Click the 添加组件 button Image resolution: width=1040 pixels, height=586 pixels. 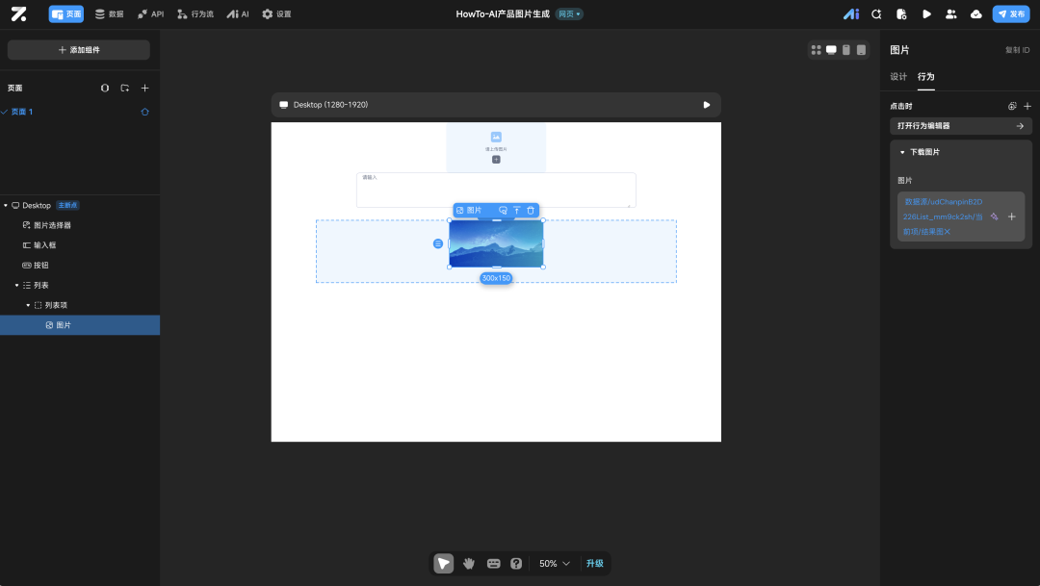(x=79, y=50)
